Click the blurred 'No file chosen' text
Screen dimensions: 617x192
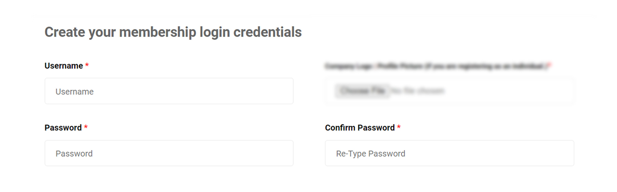point(418,91)
